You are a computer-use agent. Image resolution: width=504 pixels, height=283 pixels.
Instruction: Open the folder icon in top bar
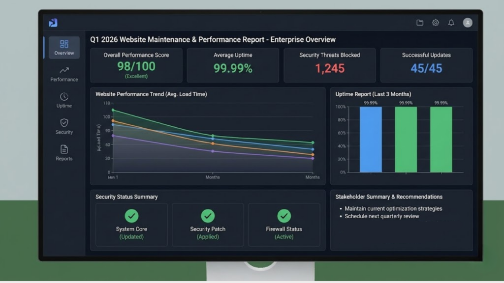point(420,23)
